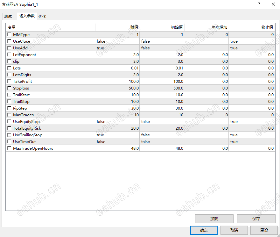Open UseTrailingStop value cell showing true
The width and height of the screenshot is (280, 237).
point(117,135)
